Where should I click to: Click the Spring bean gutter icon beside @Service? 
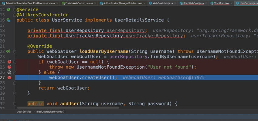8,10
